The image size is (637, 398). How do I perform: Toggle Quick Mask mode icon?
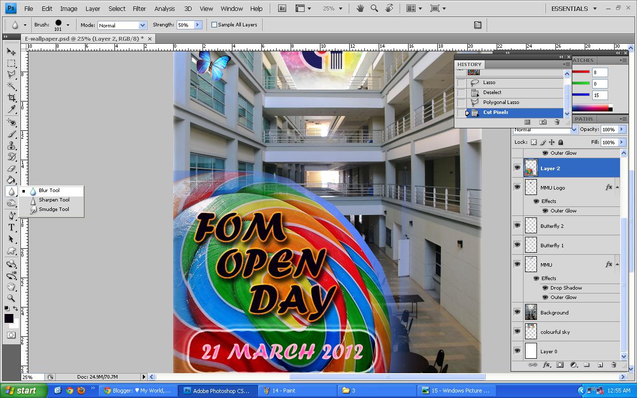11,335
